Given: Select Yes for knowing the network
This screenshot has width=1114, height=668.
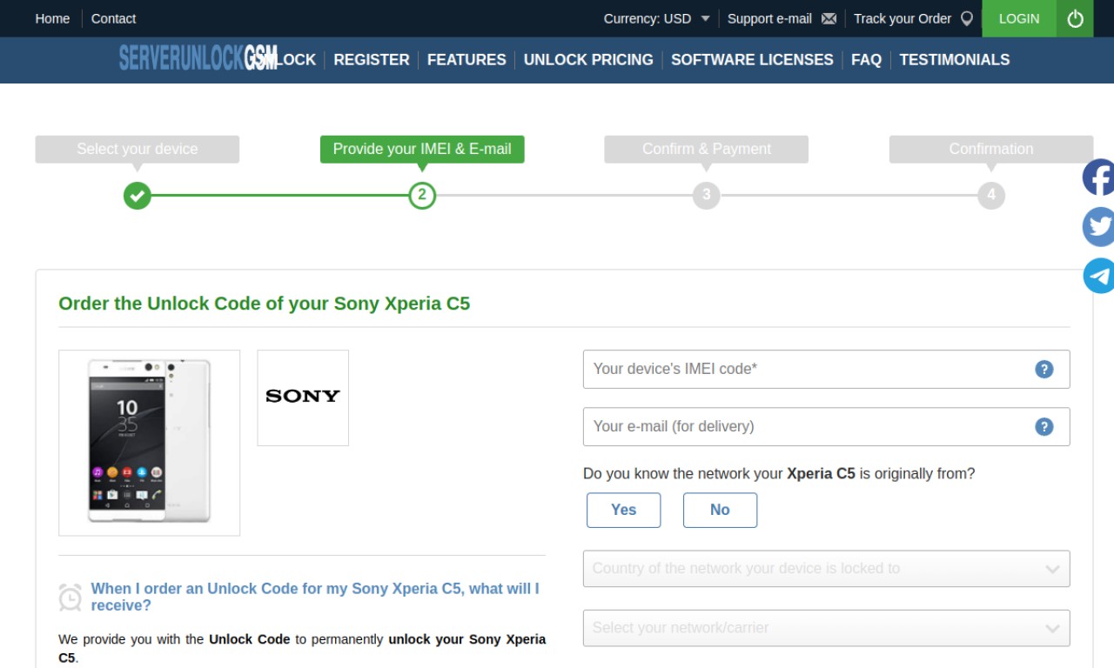Looking at the screenshot, I should pos(623,510).
